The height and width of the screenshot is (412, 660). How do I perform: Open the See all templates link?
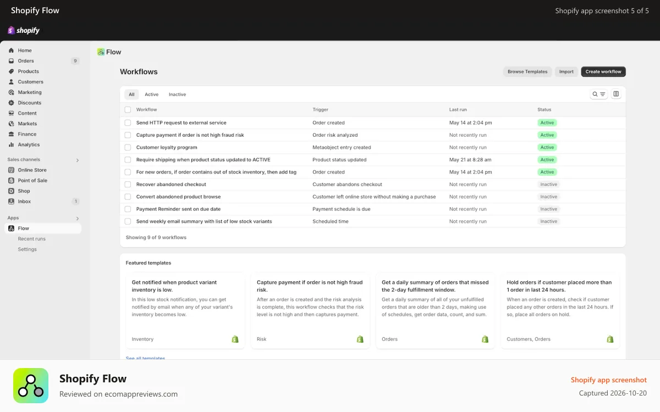click(145, 358)
